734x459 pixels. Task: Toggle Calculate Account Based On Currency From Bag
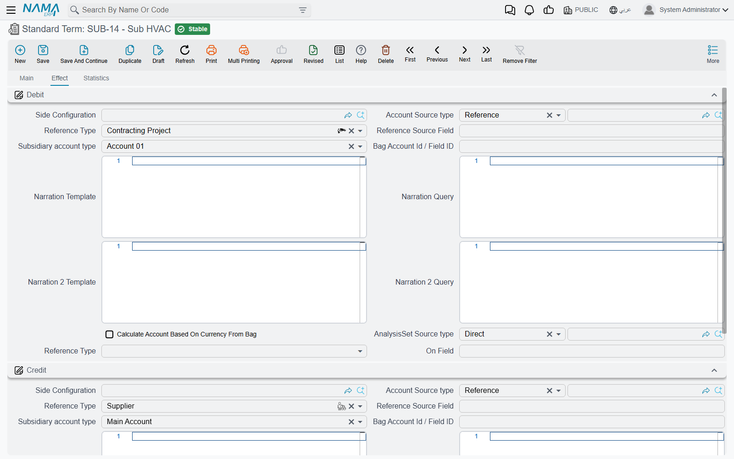[x=110, y=334]
